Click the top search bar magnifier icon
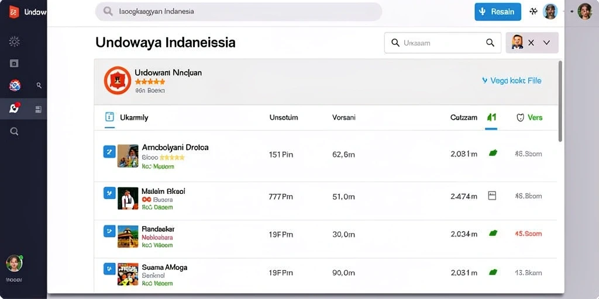Screen dimensions: 599x299 (108, 12)
